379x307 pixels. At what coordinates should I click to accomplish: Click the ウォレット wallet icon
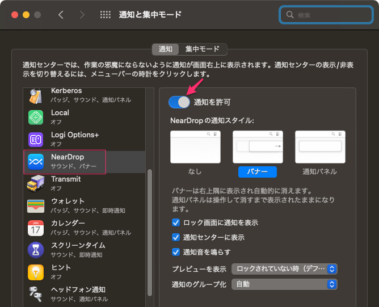(36, 206)
